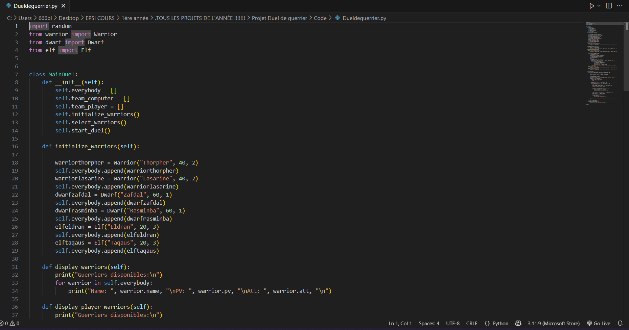Open the More Actions ellipsis menu
The height and width of the screenshot is (330, 629).
[620, 6]
